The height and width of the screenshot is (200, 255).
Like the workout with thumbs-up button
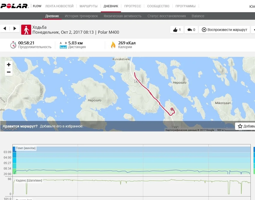point(177,30)
